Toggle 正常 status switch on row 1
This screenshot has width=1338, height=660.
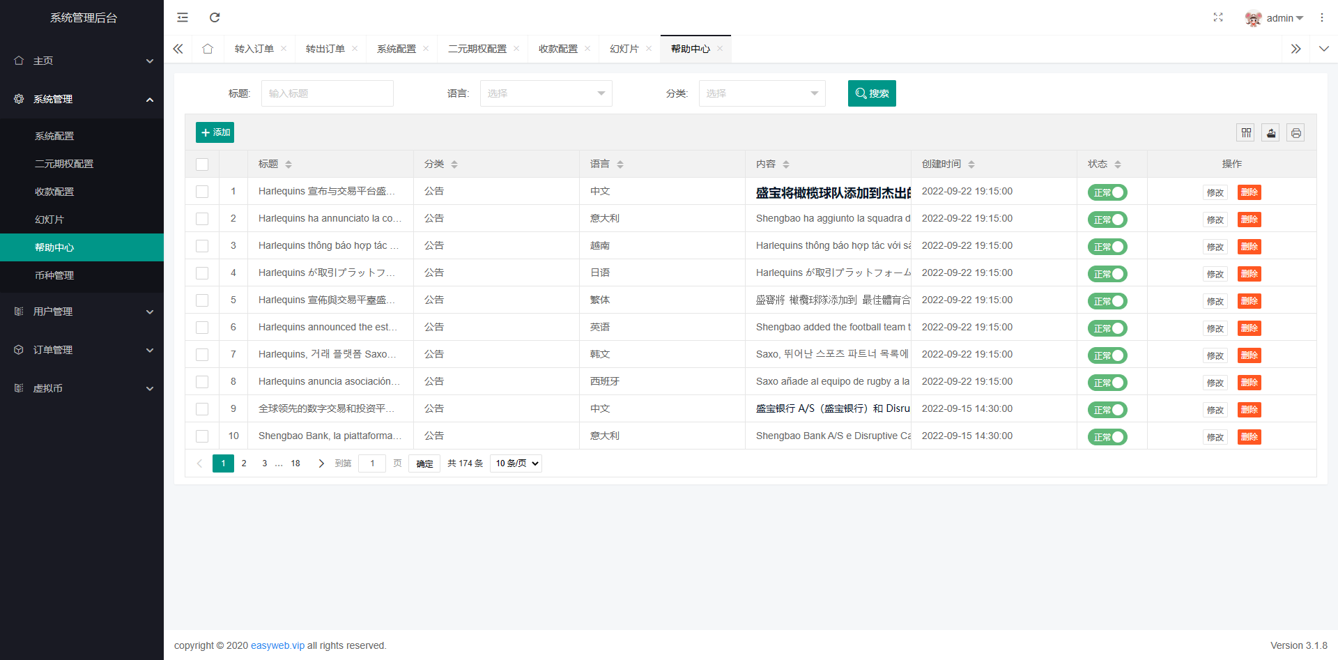click(1107, 192)
